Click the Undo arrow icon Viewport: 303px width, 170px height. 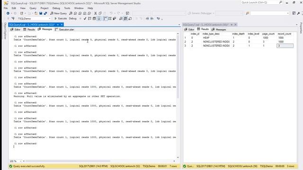point(111,13)
